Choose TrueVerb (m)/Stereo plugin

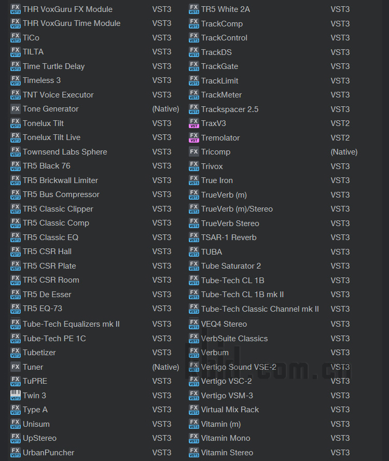coord(237,209)
